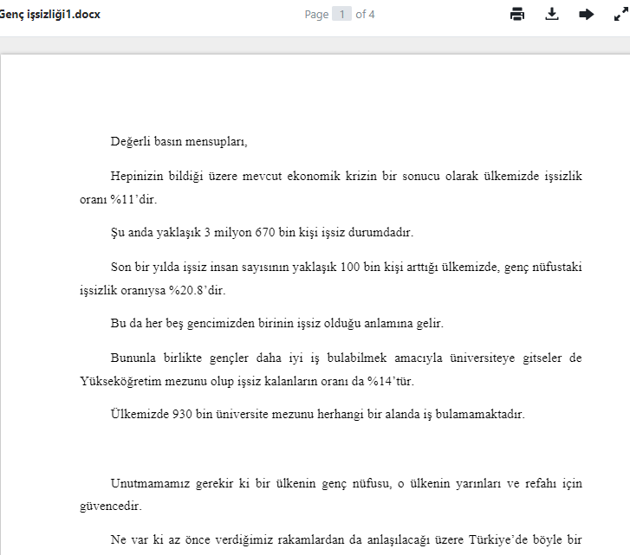Click the line starting 'Bununla birlikte gençler'
The image size is (630, 555).
346,358
